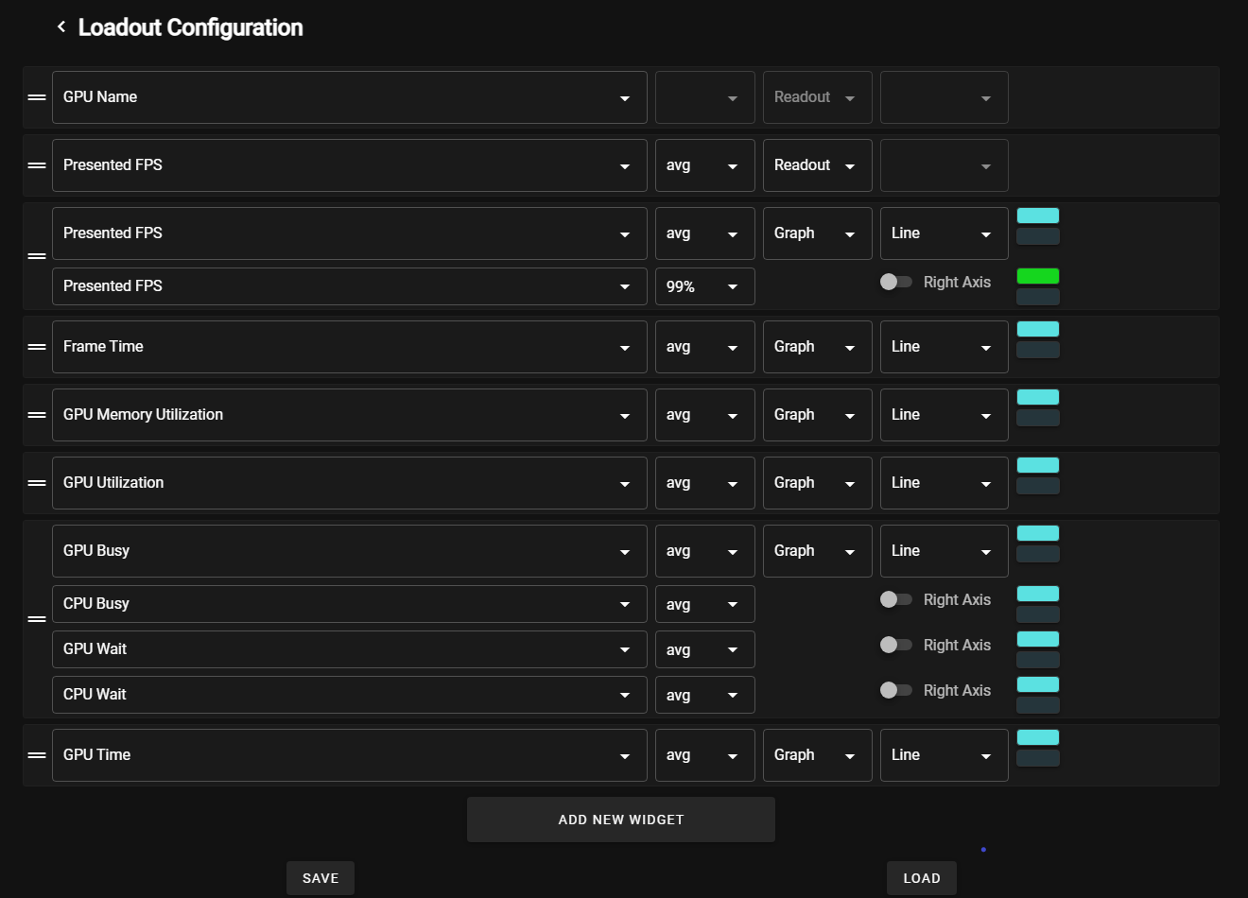Toggle Right Axis for Presented FPS 99%

[895, 282]
